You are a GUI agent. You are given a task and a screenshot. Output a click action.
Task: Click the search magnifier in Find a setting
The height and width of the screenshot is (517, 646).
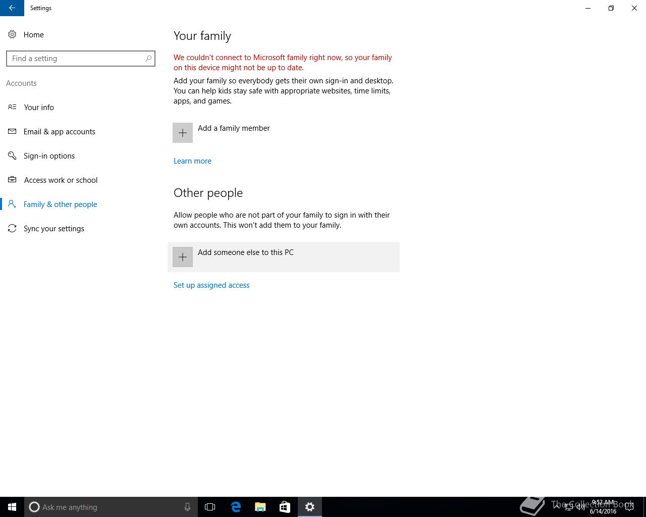click(x=148, y=59)
